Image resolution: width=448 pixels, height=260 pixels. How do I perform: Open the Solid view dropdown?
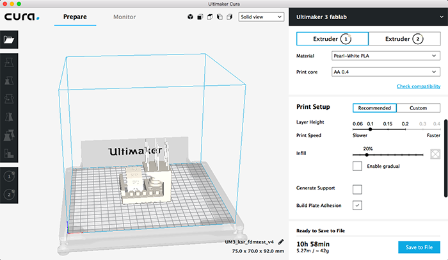(x=261, y=17)
